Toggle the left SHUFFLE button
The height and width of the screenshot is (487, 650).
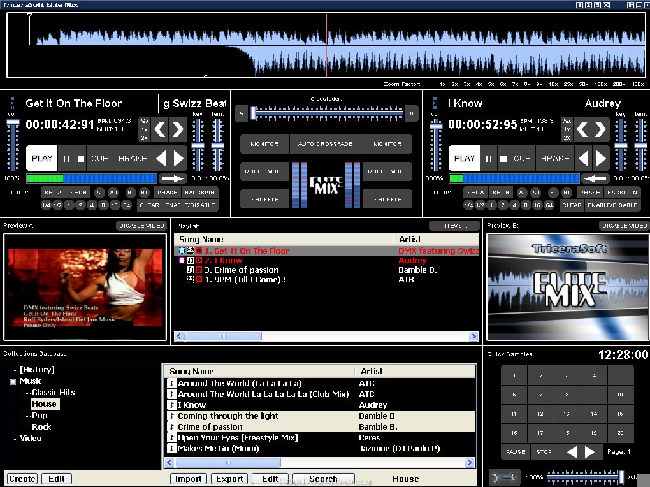point(265,199)
